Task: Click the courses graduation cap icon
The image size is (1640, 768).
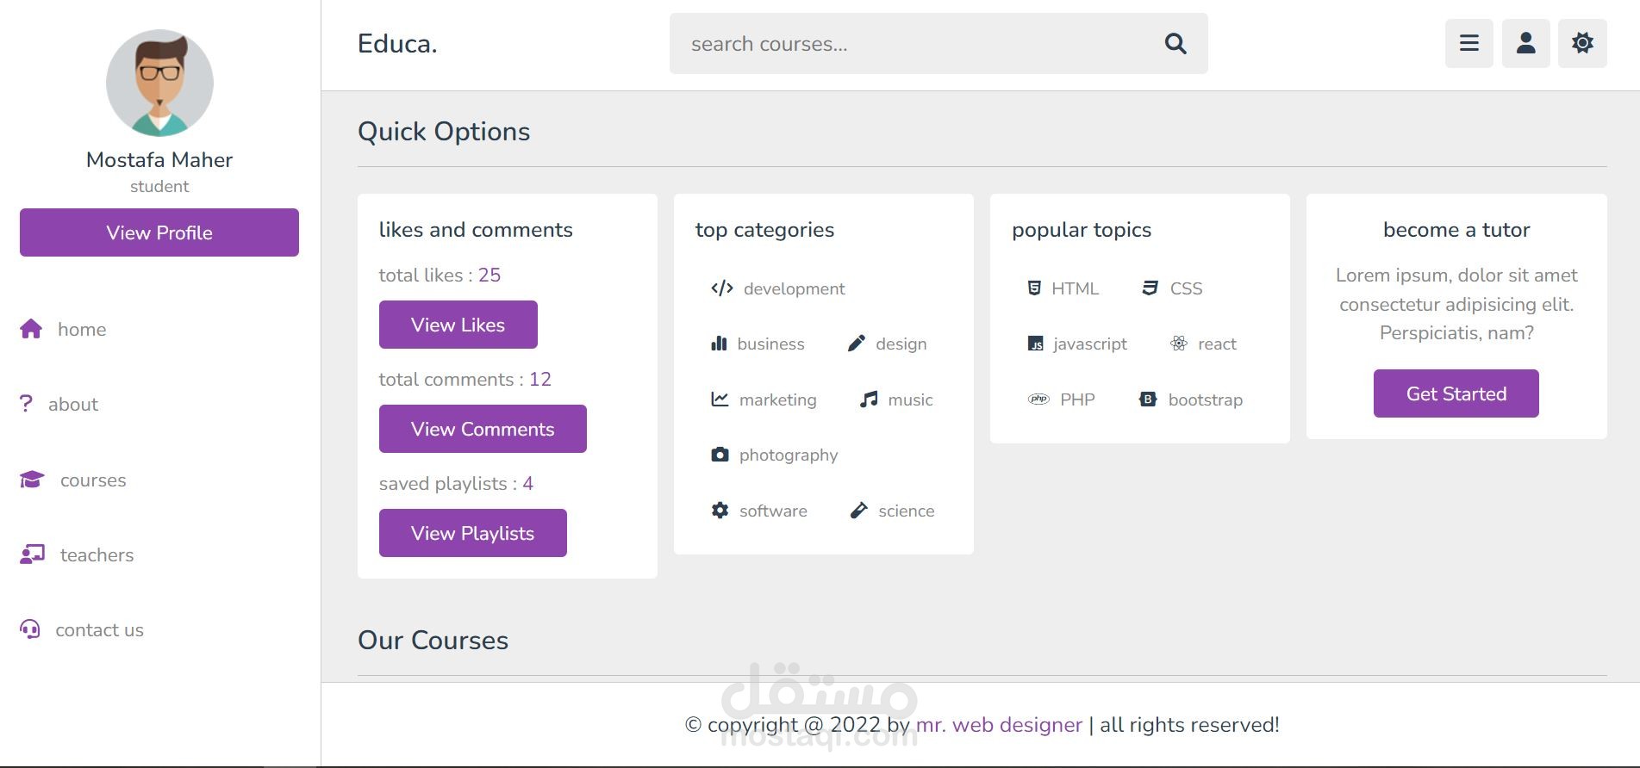Action: (32, 480)
